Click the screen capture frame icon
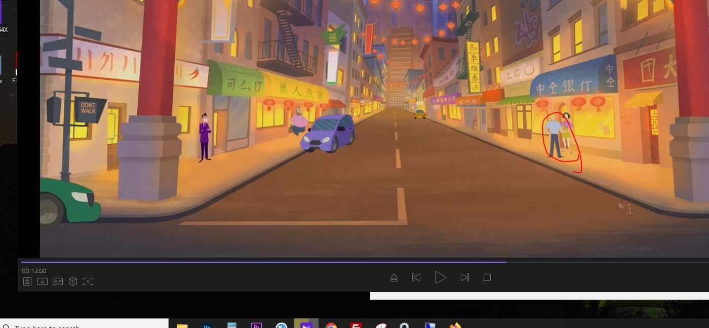 (x=88, y=281)
